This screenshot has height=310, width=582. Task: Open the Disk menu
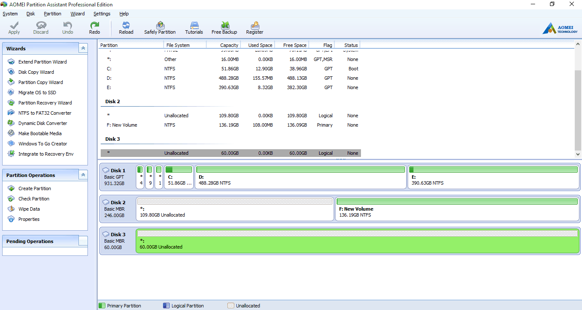pos(31,14)
